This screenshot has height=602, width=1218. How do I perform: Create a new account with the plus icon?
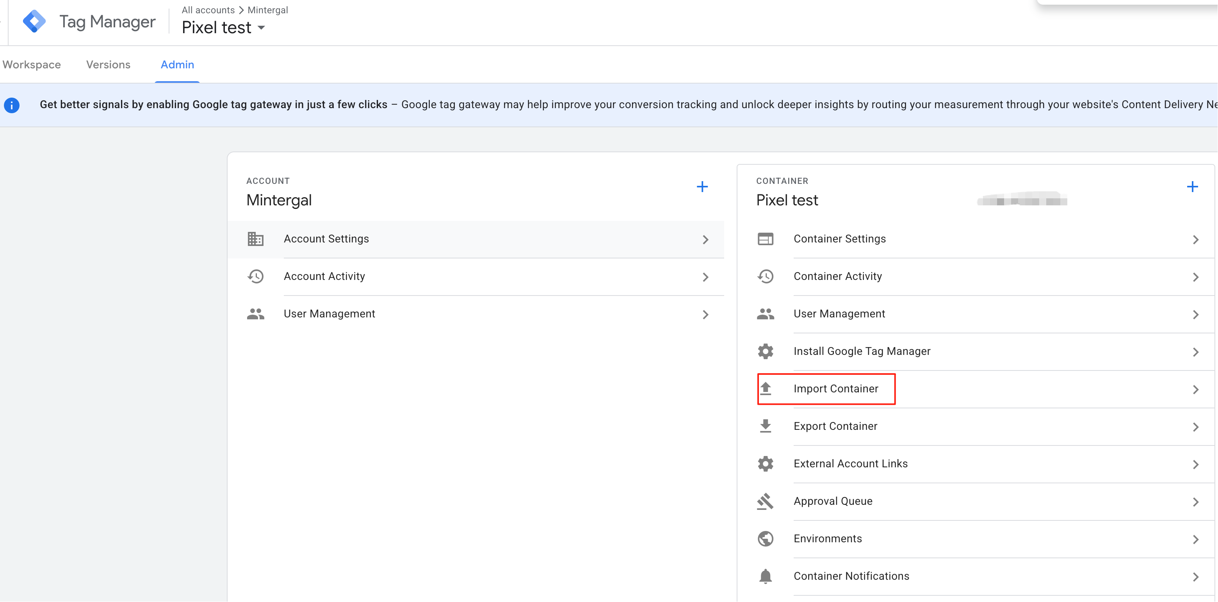tap(702, 187)
